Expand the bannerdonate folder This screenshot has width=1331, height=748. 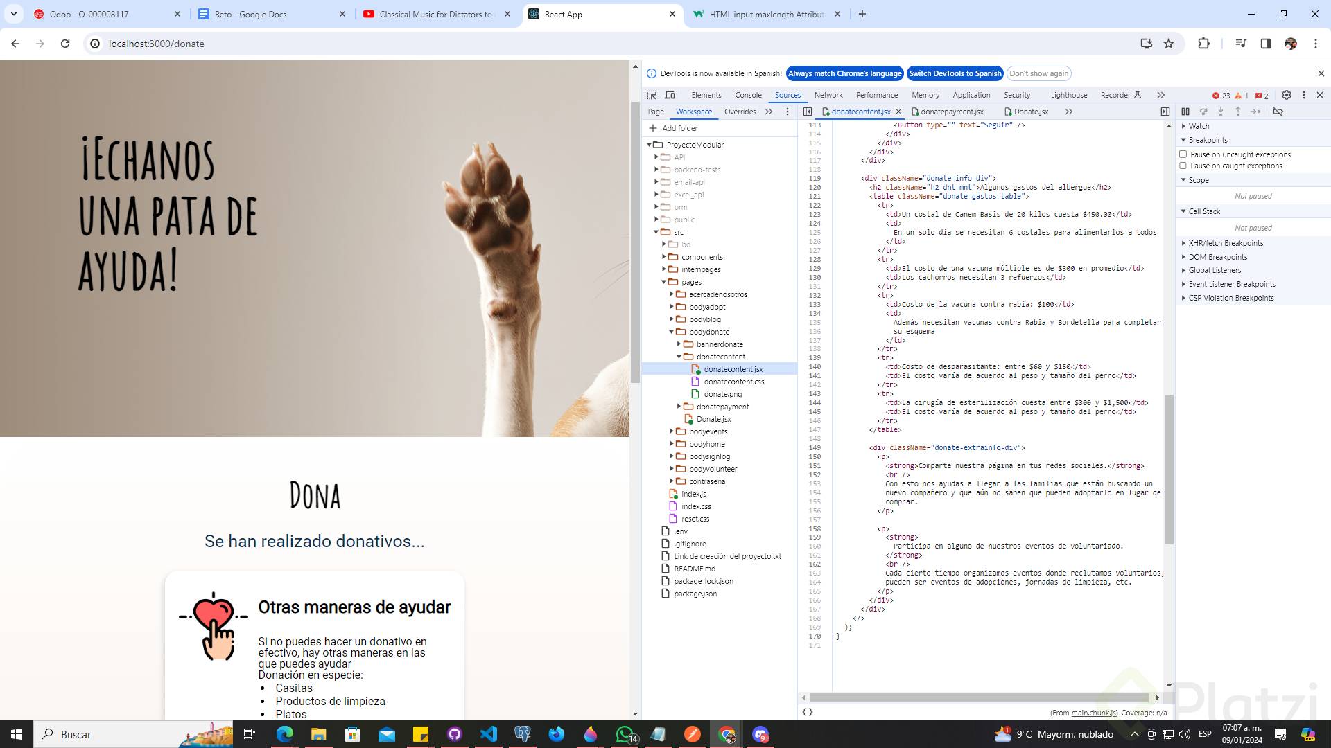[679, 344]
